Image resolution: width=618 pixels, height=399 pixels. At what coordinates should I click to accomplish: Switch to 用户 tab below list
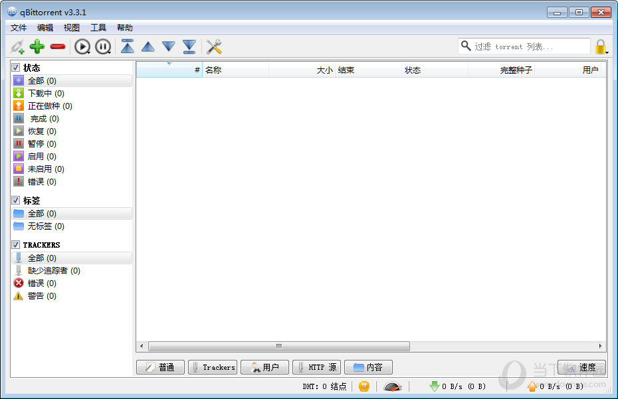pos(265,367)
